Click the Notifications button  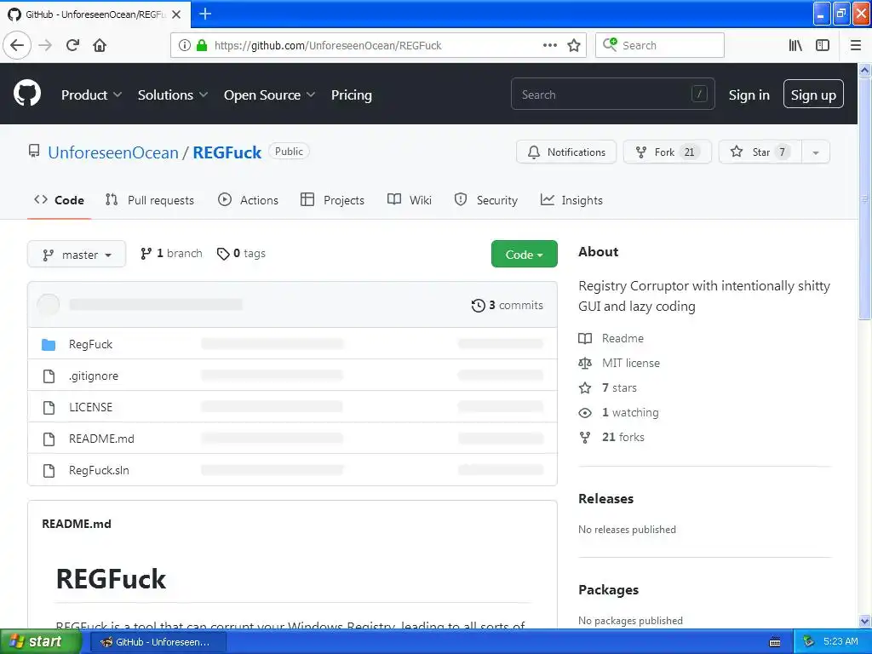pyautogui.click(x=566, y=152)
